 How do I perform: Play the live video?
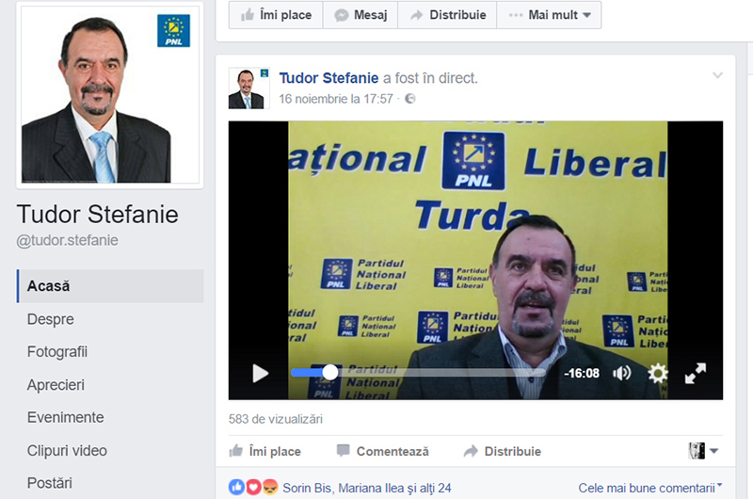tap(261, 373)
